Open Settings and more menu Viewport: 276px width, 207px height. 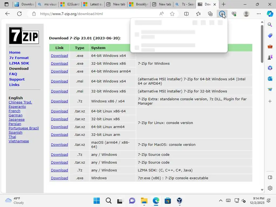258,14
